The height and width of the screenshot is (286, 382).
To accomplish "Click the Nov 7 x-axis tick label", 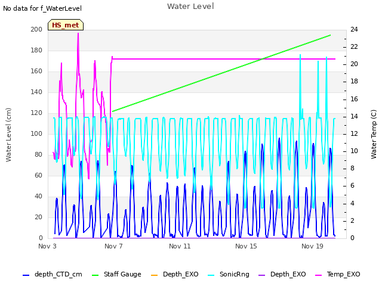I will 113,246.
